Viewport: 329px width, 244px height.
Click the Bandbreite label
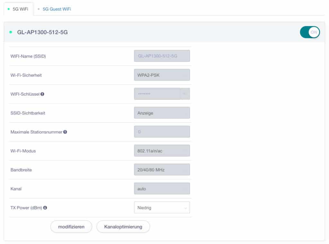pos(21,170)
